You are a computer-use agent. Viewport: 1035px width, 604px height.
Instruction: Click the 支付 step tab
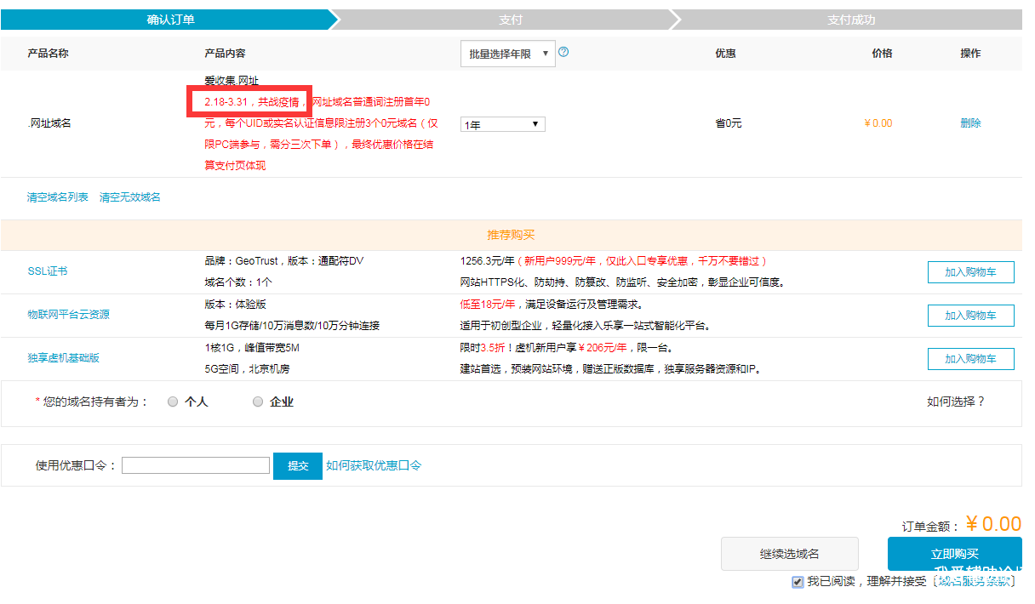(510, 20)
